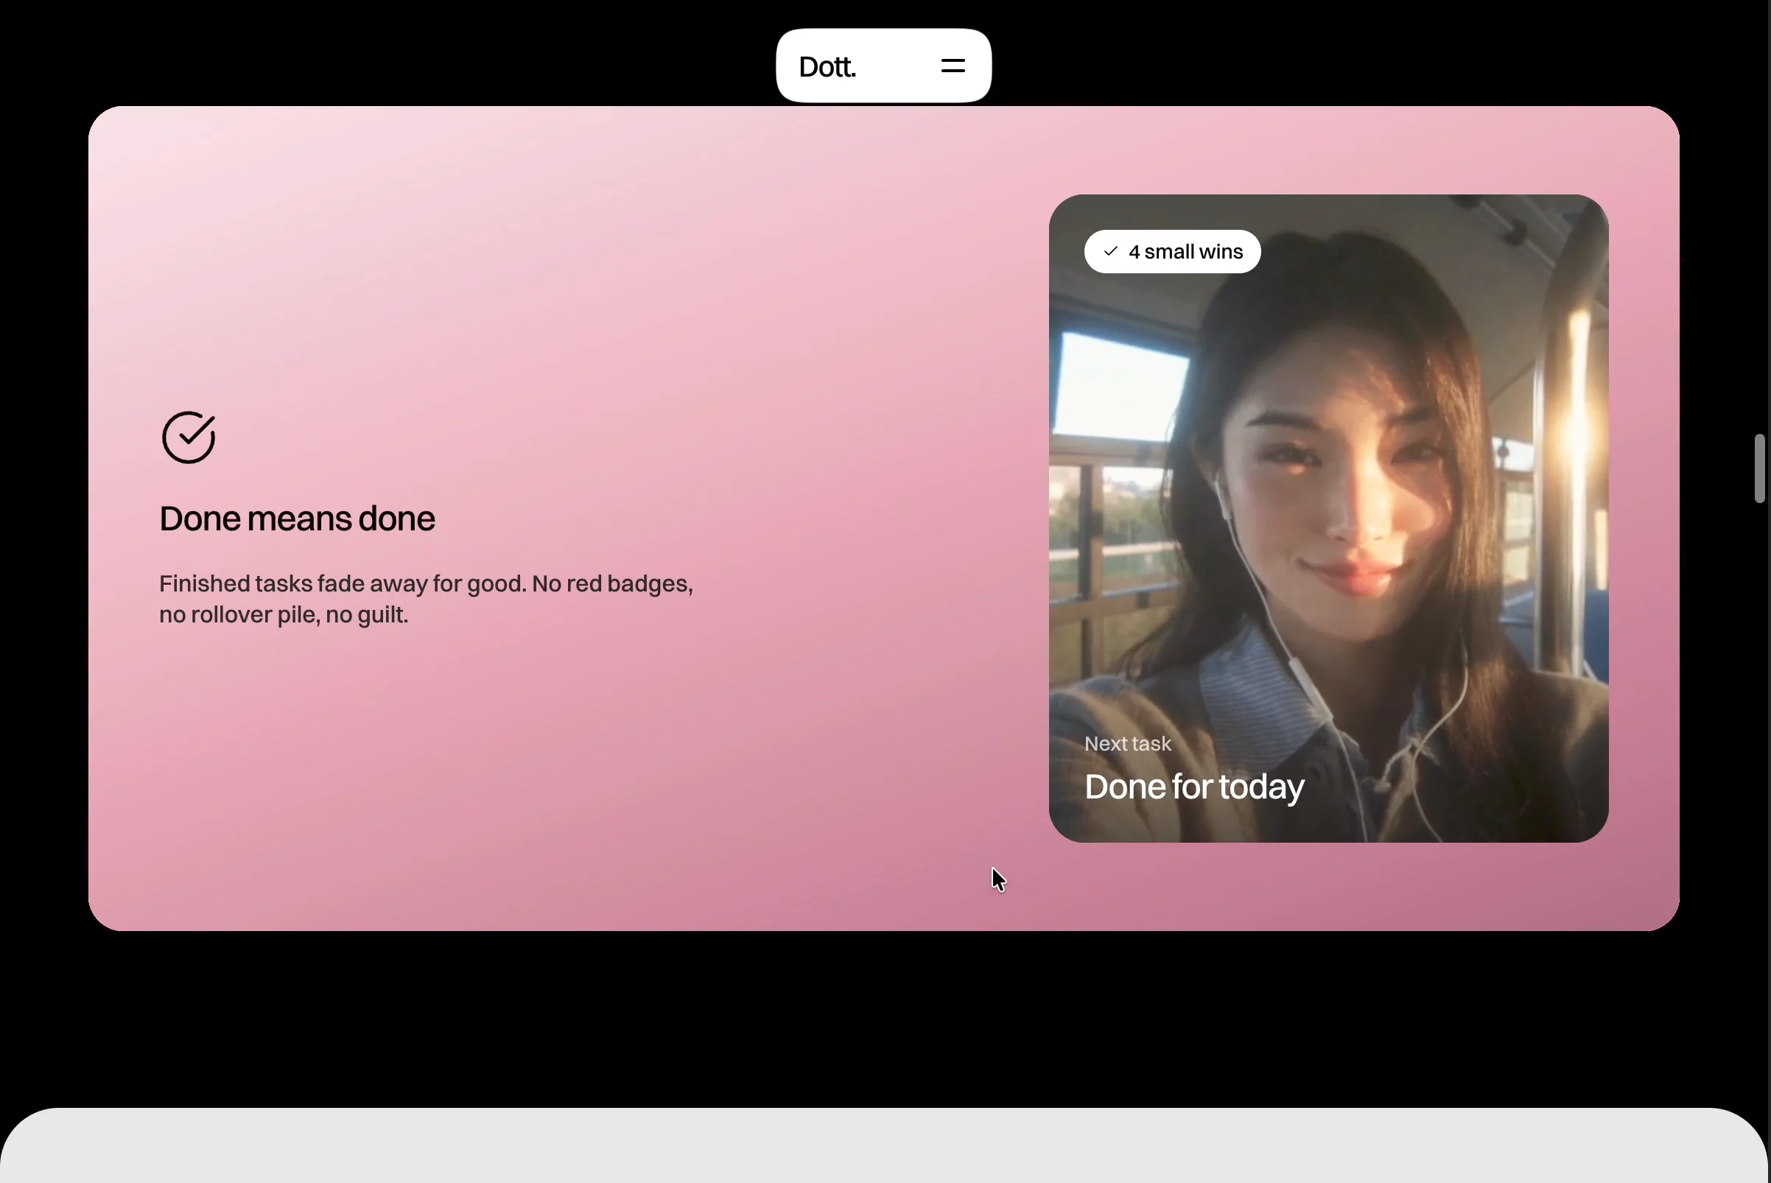Click the small checkmark in the wins badge

pos(1111,251)
